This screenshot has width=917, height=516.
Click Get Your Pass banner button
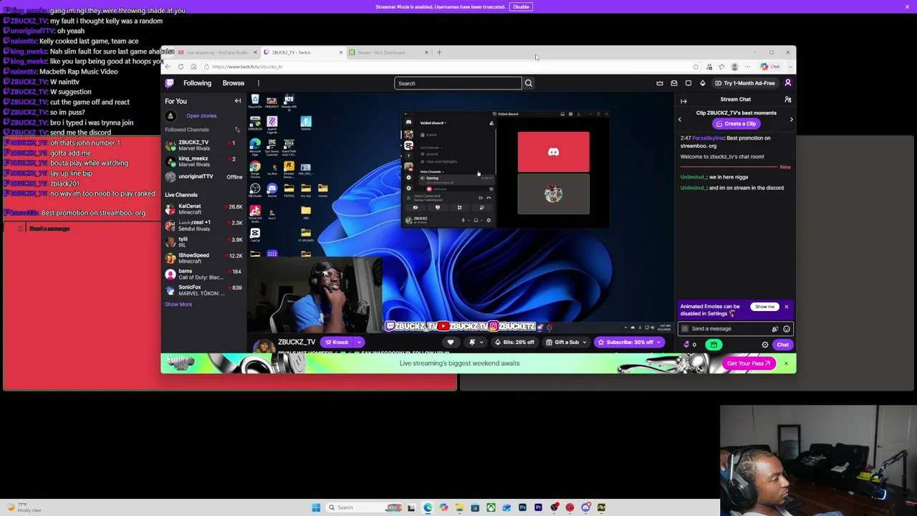tap(748, 363)
